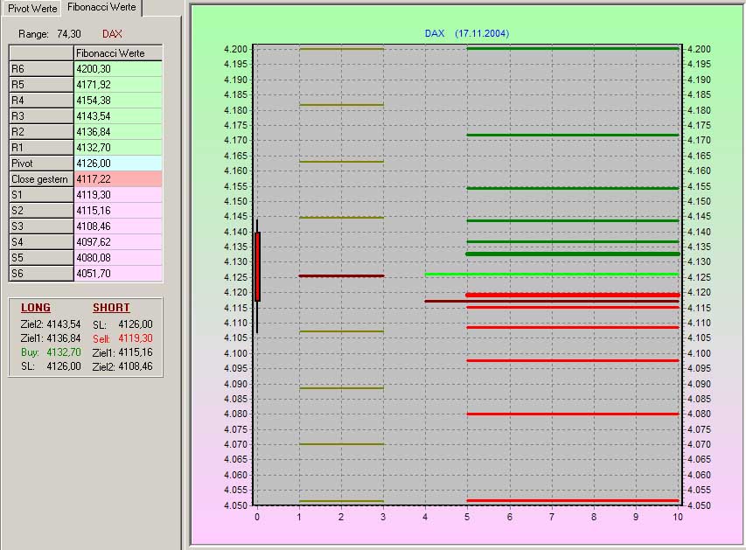Screen dimensions: 746x550
Task: Click LONG Ziel1: 4136,84
Action: (x=51, y=338)
